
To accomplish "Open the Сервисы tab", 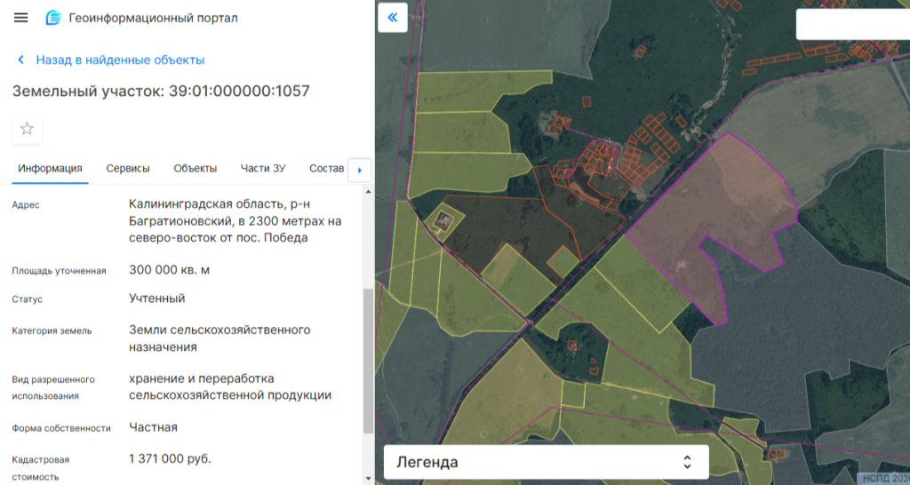I will 128,169.
